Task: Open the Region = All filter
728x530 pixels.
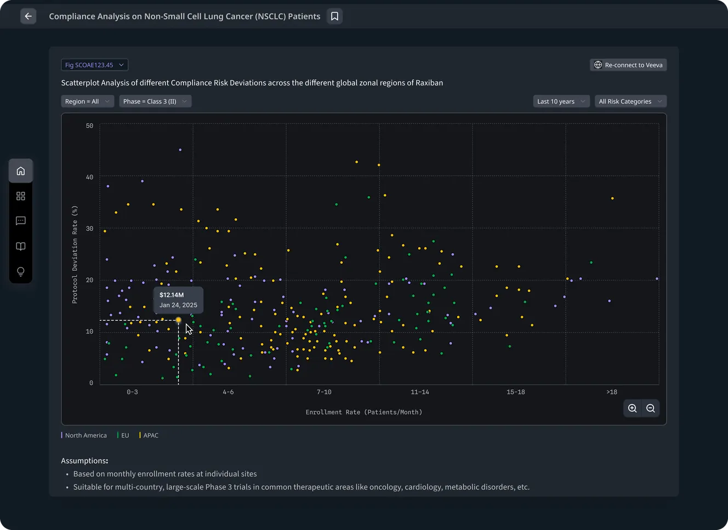Action: [x=88, y=101]
